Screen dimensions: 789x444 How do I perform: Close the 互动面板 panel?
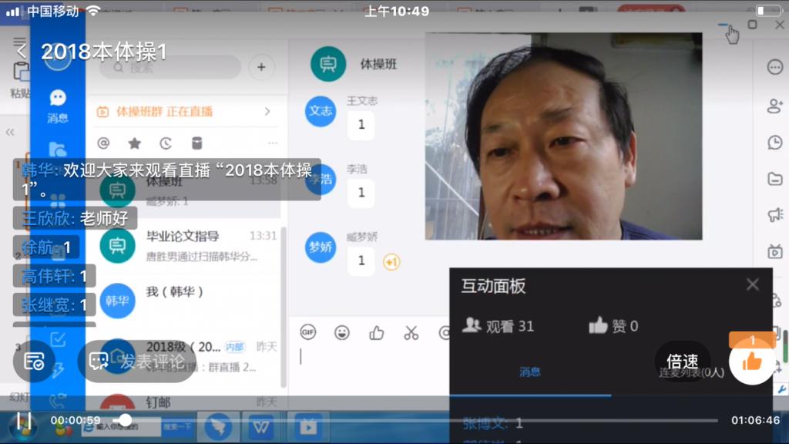point(752,285)
